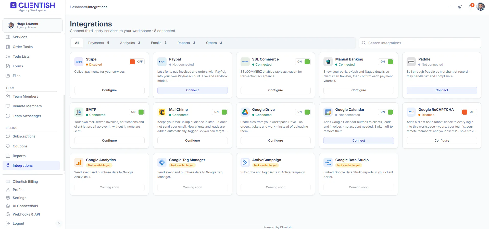This screenshot has height=229, width=489.
Task: Click the Google Data Studio logo icon
Action: pos(328,162)
